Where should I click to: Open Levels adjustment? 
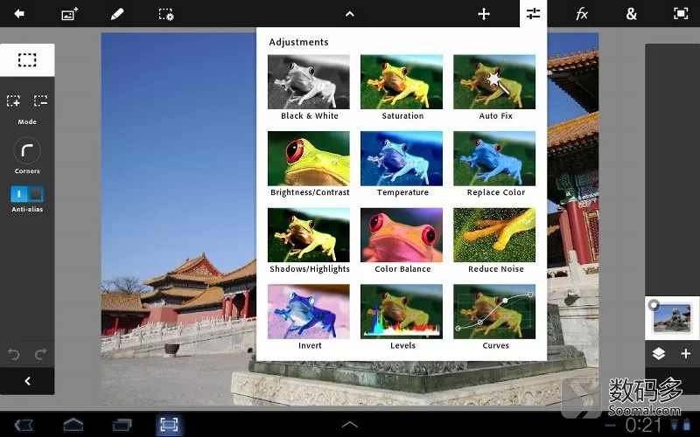click(x=402, y=317)
